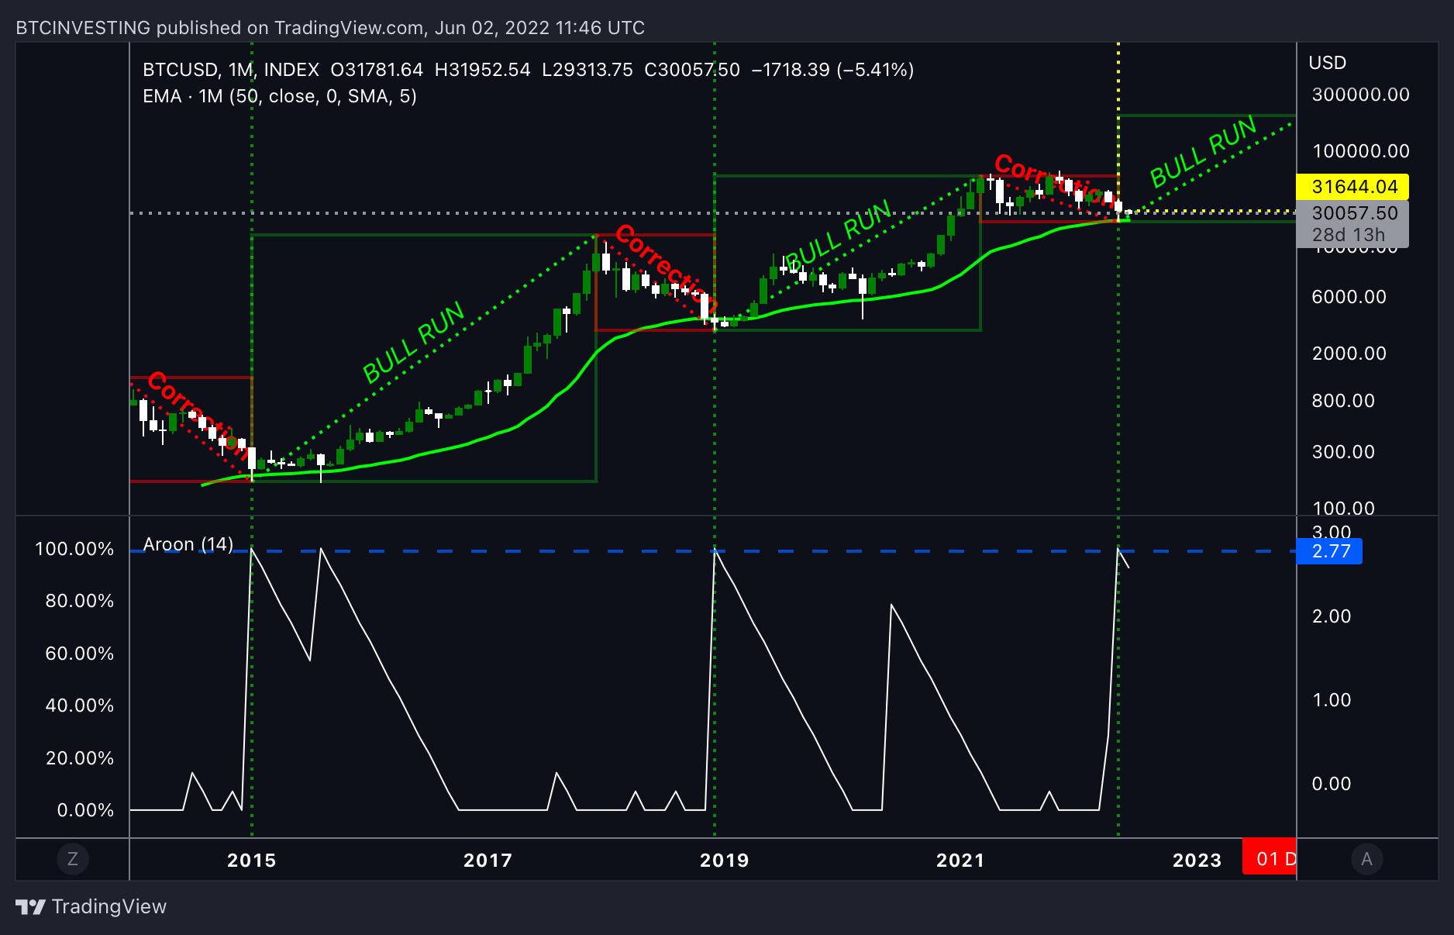This screenshot has width=1454, height=935.
Task: Click the USD currency label
Action: (1328, 63)
